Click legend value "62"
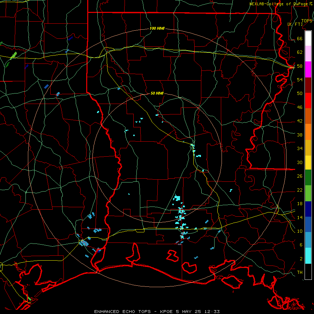Viewport: 314px width, 314px height. click(300, 52)
